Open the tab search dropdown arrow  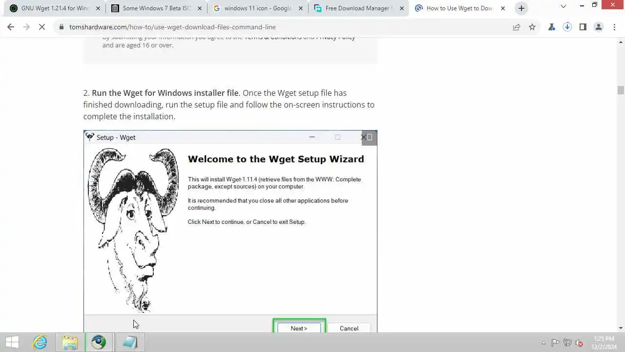point(563,6)
